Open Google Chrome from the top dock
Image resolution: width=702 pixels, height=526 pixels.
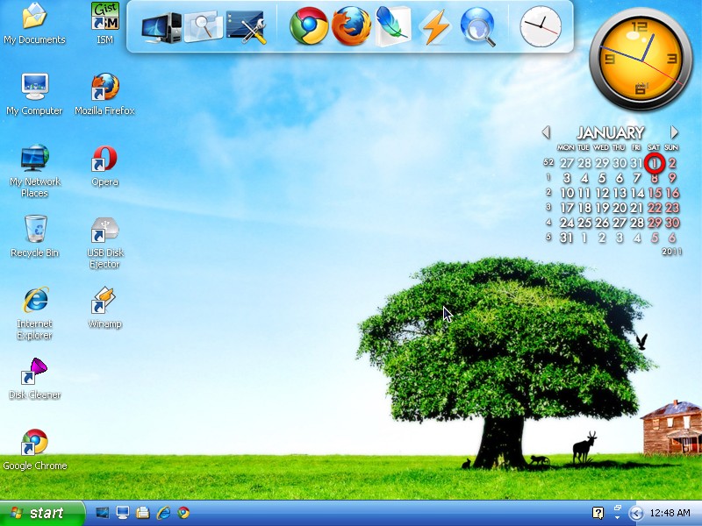click(309, 26)
